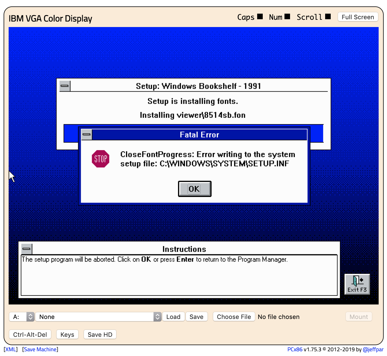
Task: Click Save HD to save the hard disk
Action: [100, 334]
